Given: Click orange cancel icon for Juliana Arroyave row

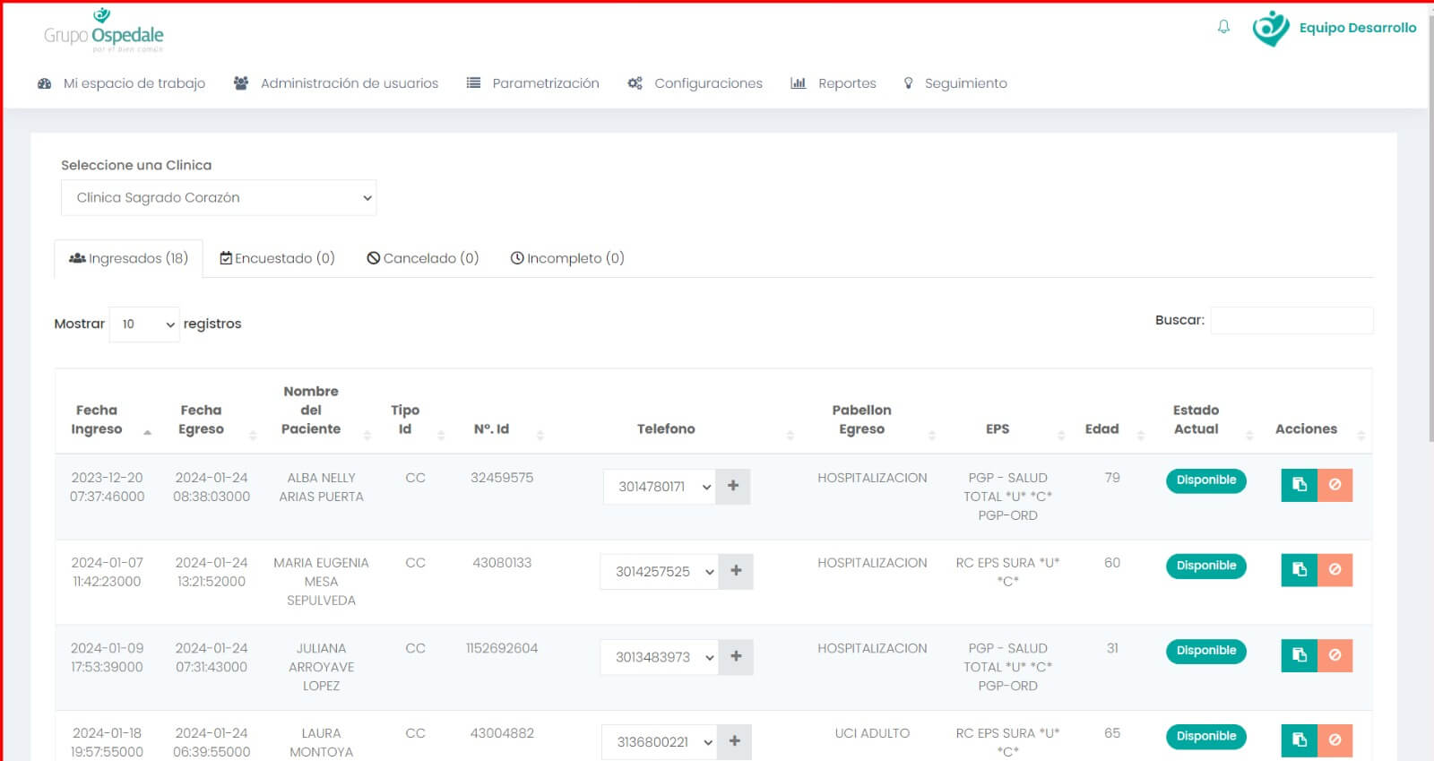Looking at the screenshot, I should [x=1335, y=655].
